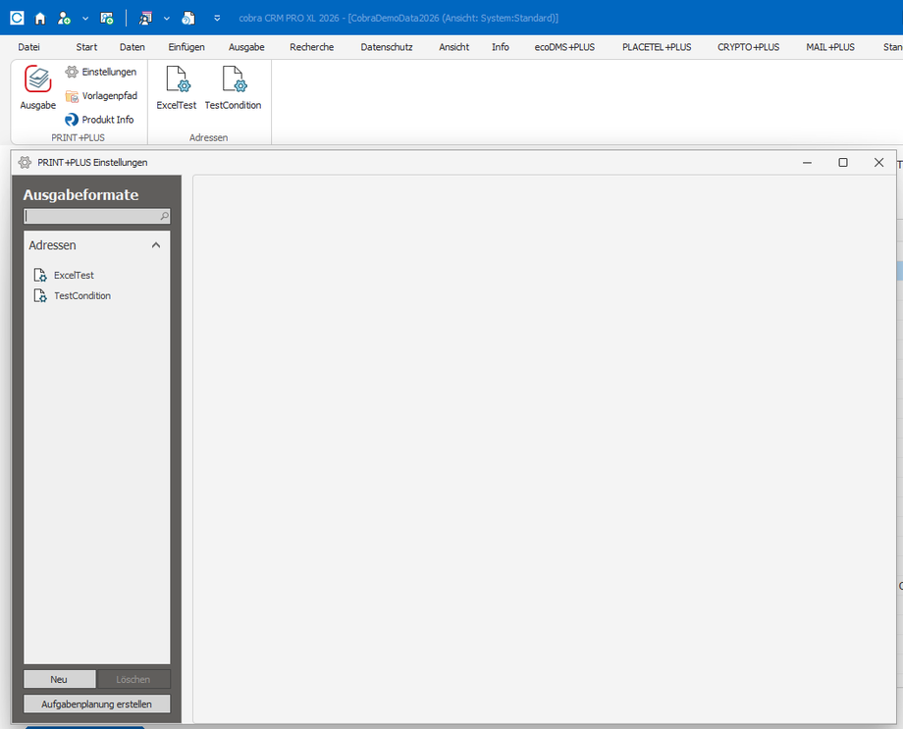Click the document refresh icon in title bar

point(188,19)
